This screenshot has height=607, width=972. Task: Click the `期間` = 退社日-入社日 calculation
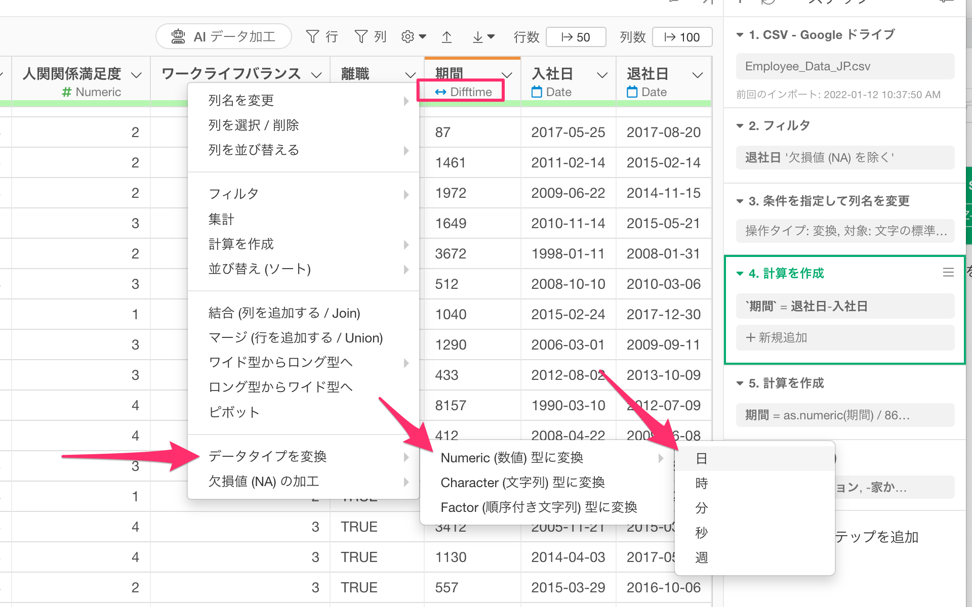[x=845, y=306]
